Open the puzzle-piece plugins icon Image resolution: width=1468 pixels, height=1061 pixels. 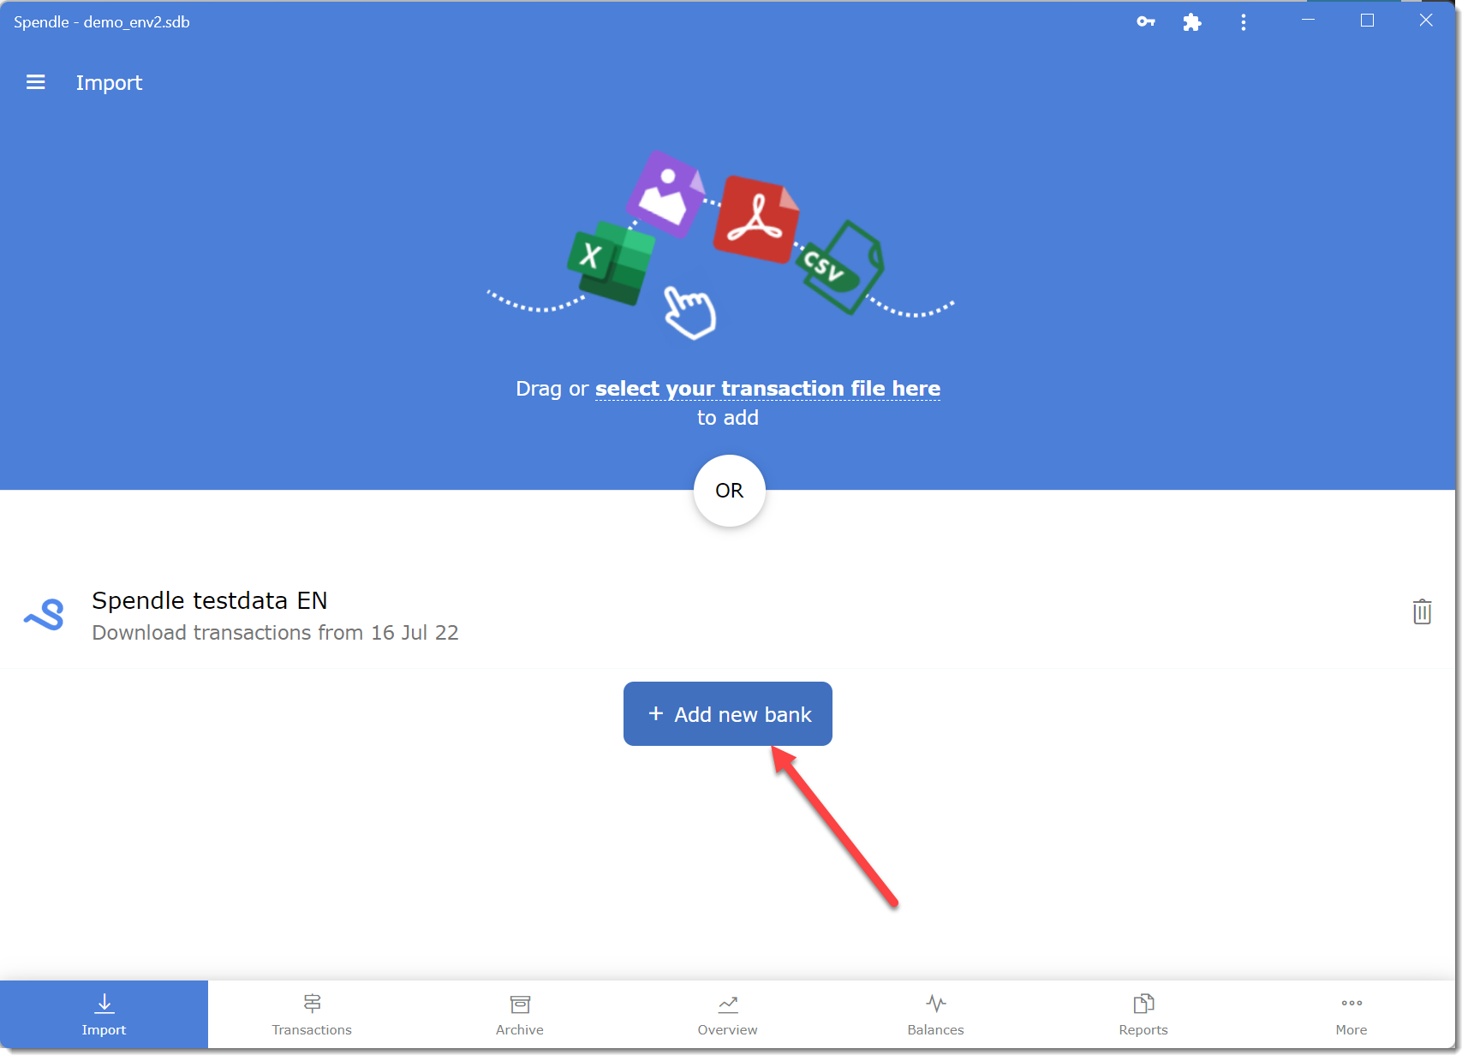(x=1191, y=22)
